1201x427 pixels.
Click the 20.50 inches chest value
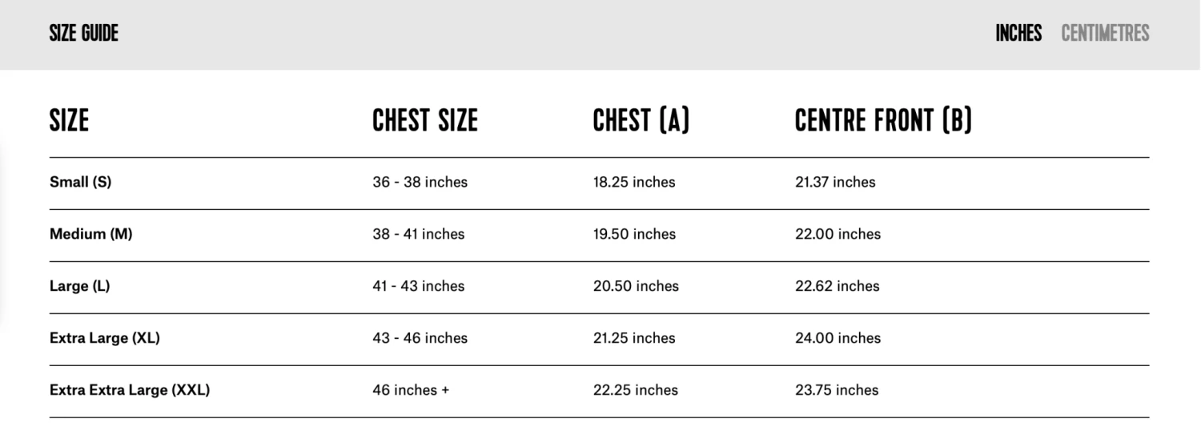pos(635,286)
